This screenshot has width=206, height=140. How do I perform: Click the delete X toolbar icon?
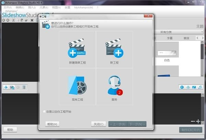[32, 20]
